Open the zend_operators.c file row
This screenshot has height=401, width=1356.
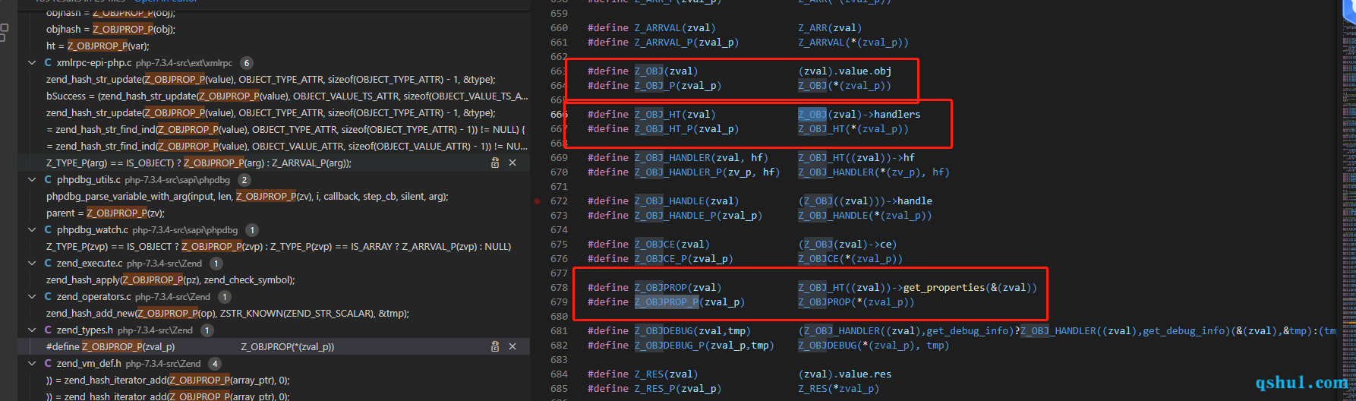[x=273, y=297]
